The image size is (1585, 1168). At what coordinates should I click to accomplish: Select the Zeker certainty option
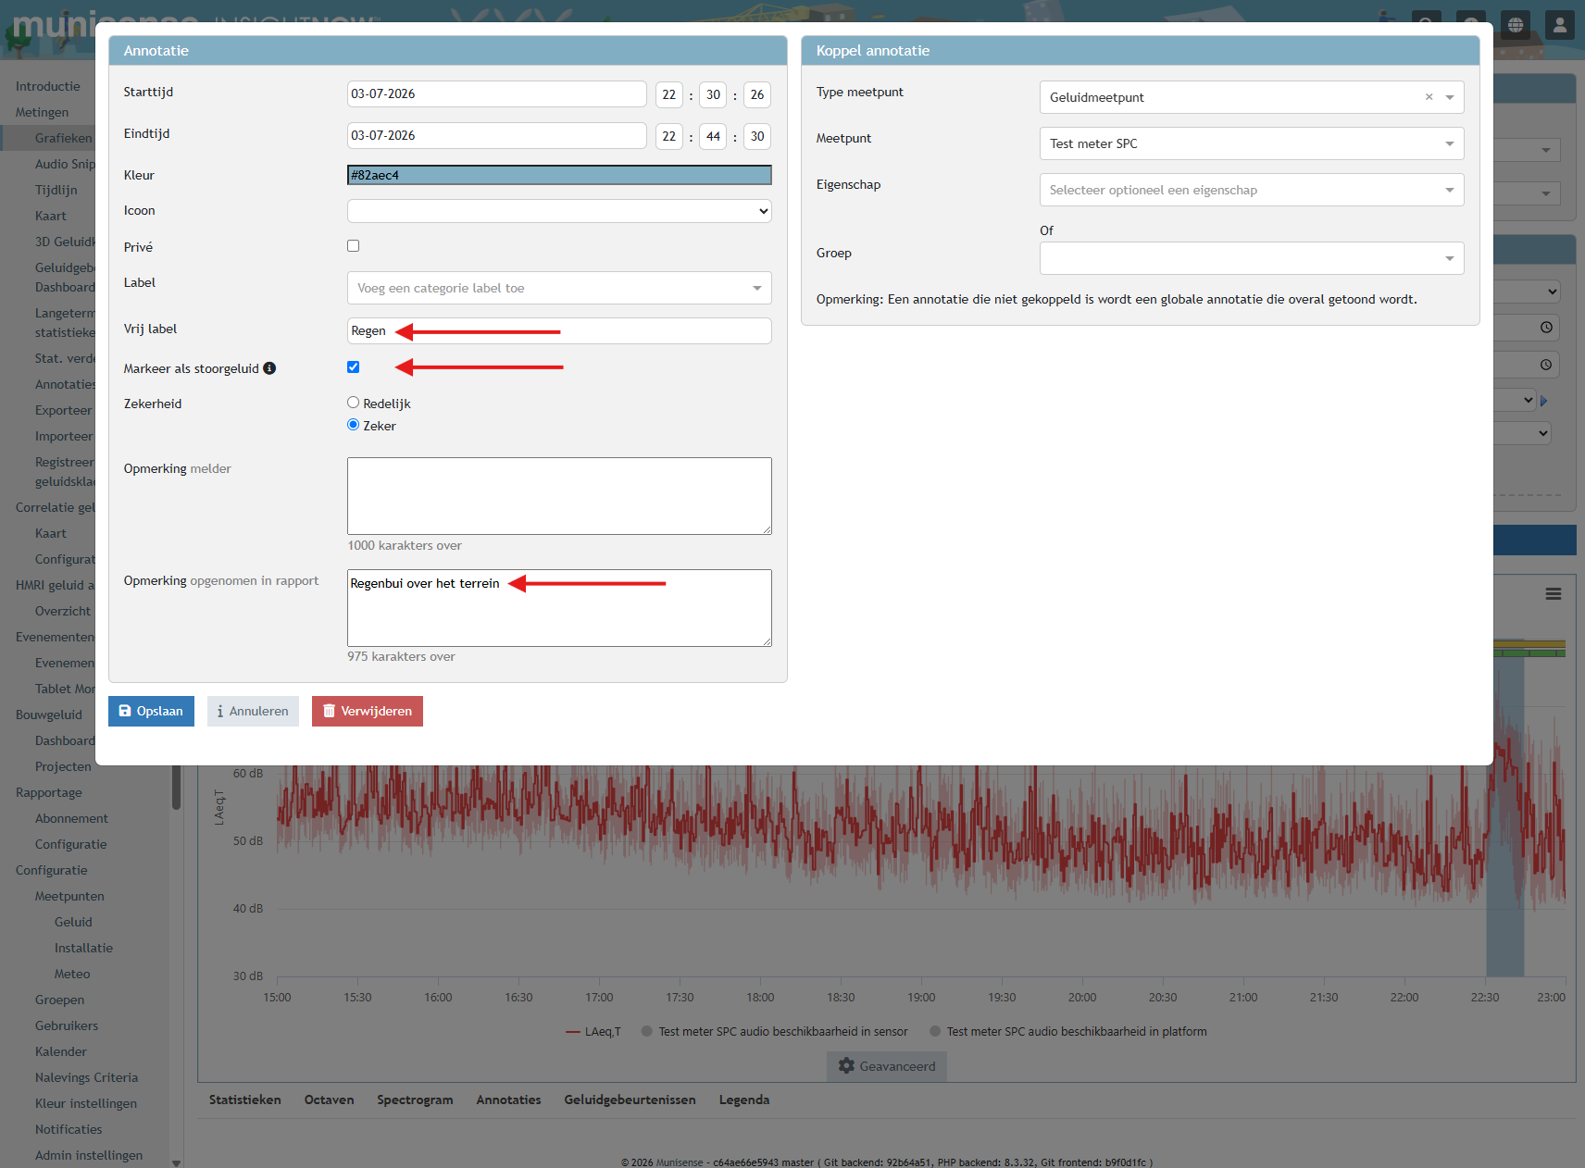(354, 425)
